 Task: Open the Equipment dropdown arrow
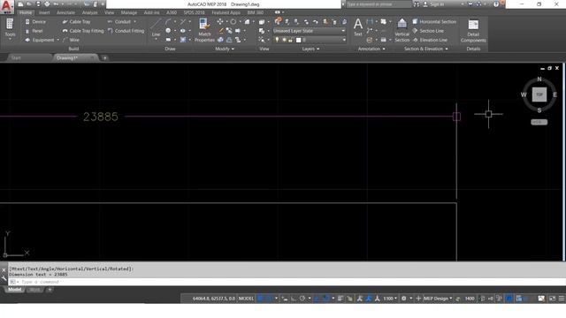point(57,40)
